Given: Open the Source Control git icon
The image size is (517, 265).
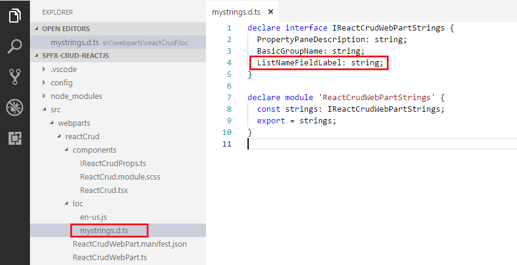Looking at the screenshot, I should pyautogui.click(x=15, y=77).
